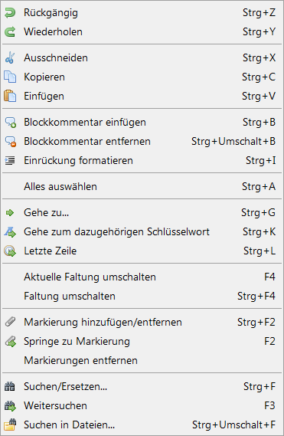The height and width of the screenshot is (436, 284).
Task: Open Gehe zum dazugehörigen Schlüsselwort
Action: click(x=142, y=232)
